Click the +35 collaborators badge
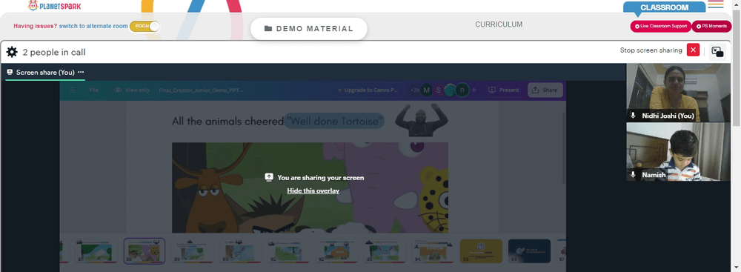 414,90
